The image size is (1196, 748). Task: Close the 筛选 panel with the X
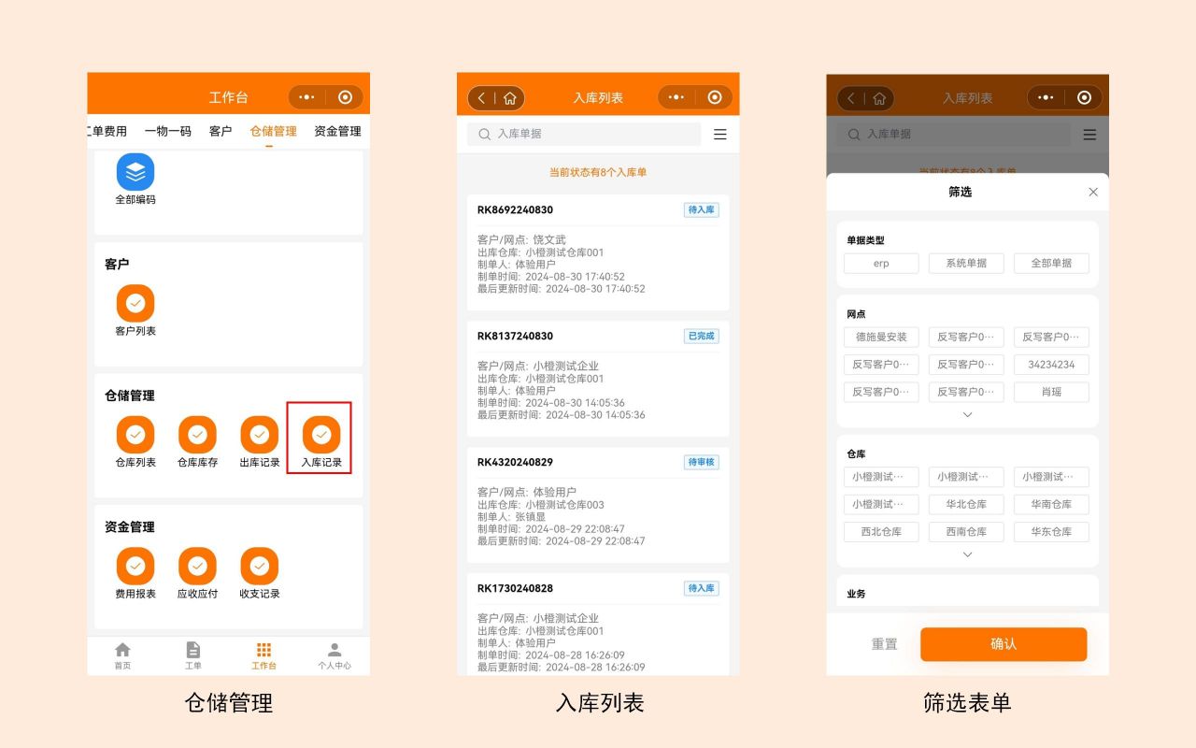(x=1093, y=192)
